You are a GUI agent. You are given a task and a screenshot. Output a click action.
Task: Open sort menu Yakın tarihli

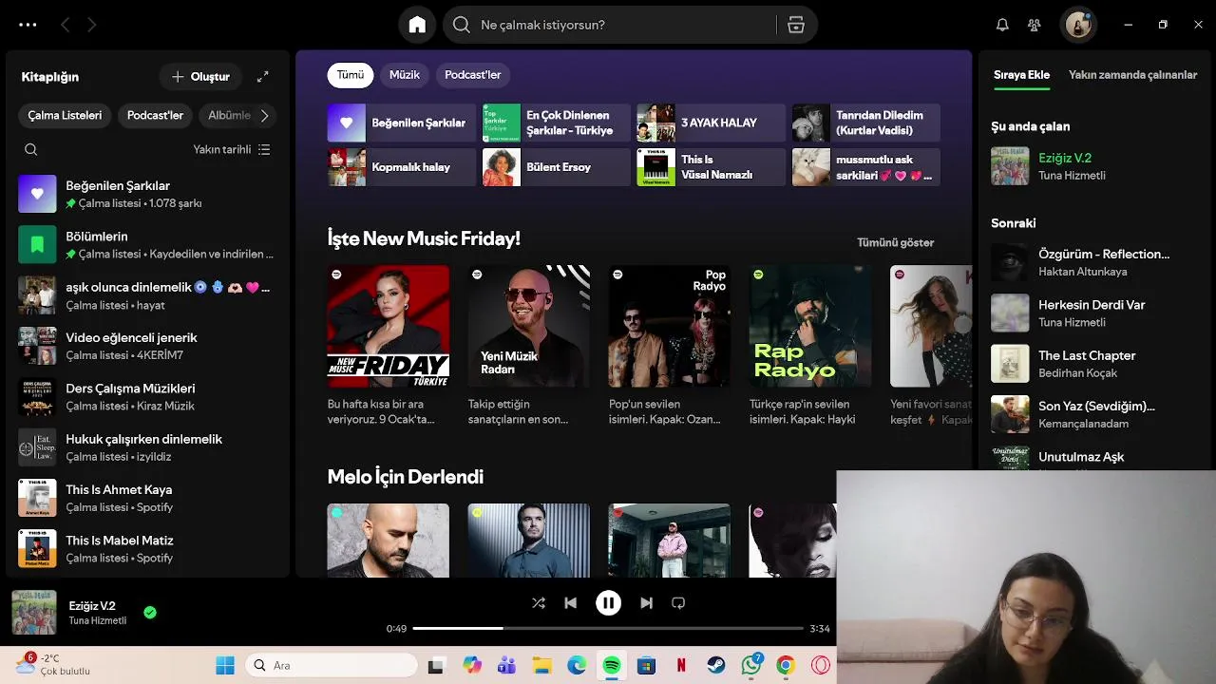232,149
